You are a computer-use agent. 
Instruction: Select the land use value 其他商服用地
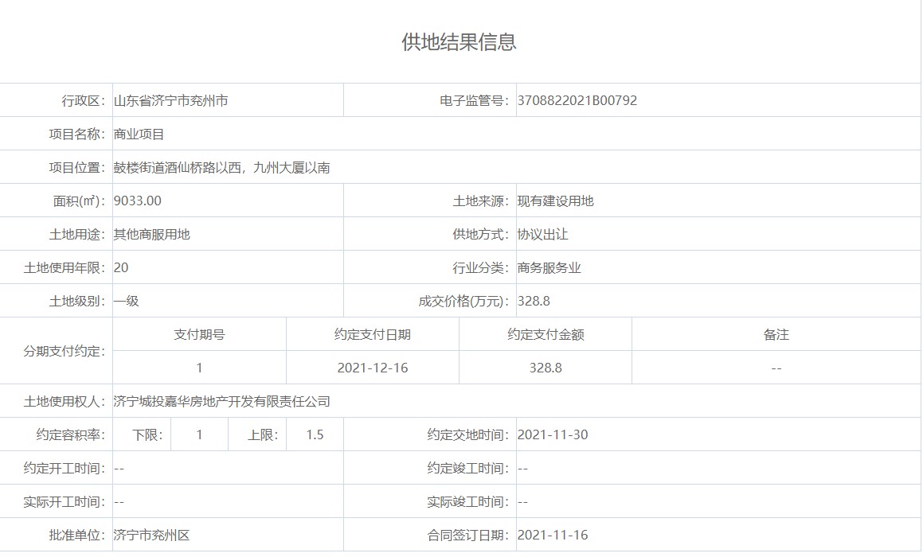pos(152,235)
